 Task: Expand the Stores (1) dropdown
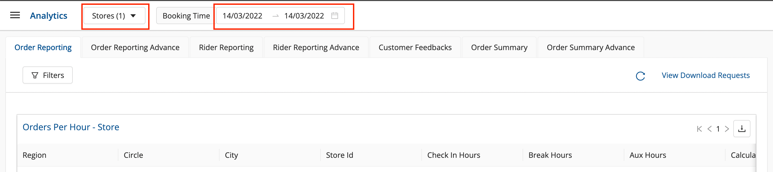[114, 16]
